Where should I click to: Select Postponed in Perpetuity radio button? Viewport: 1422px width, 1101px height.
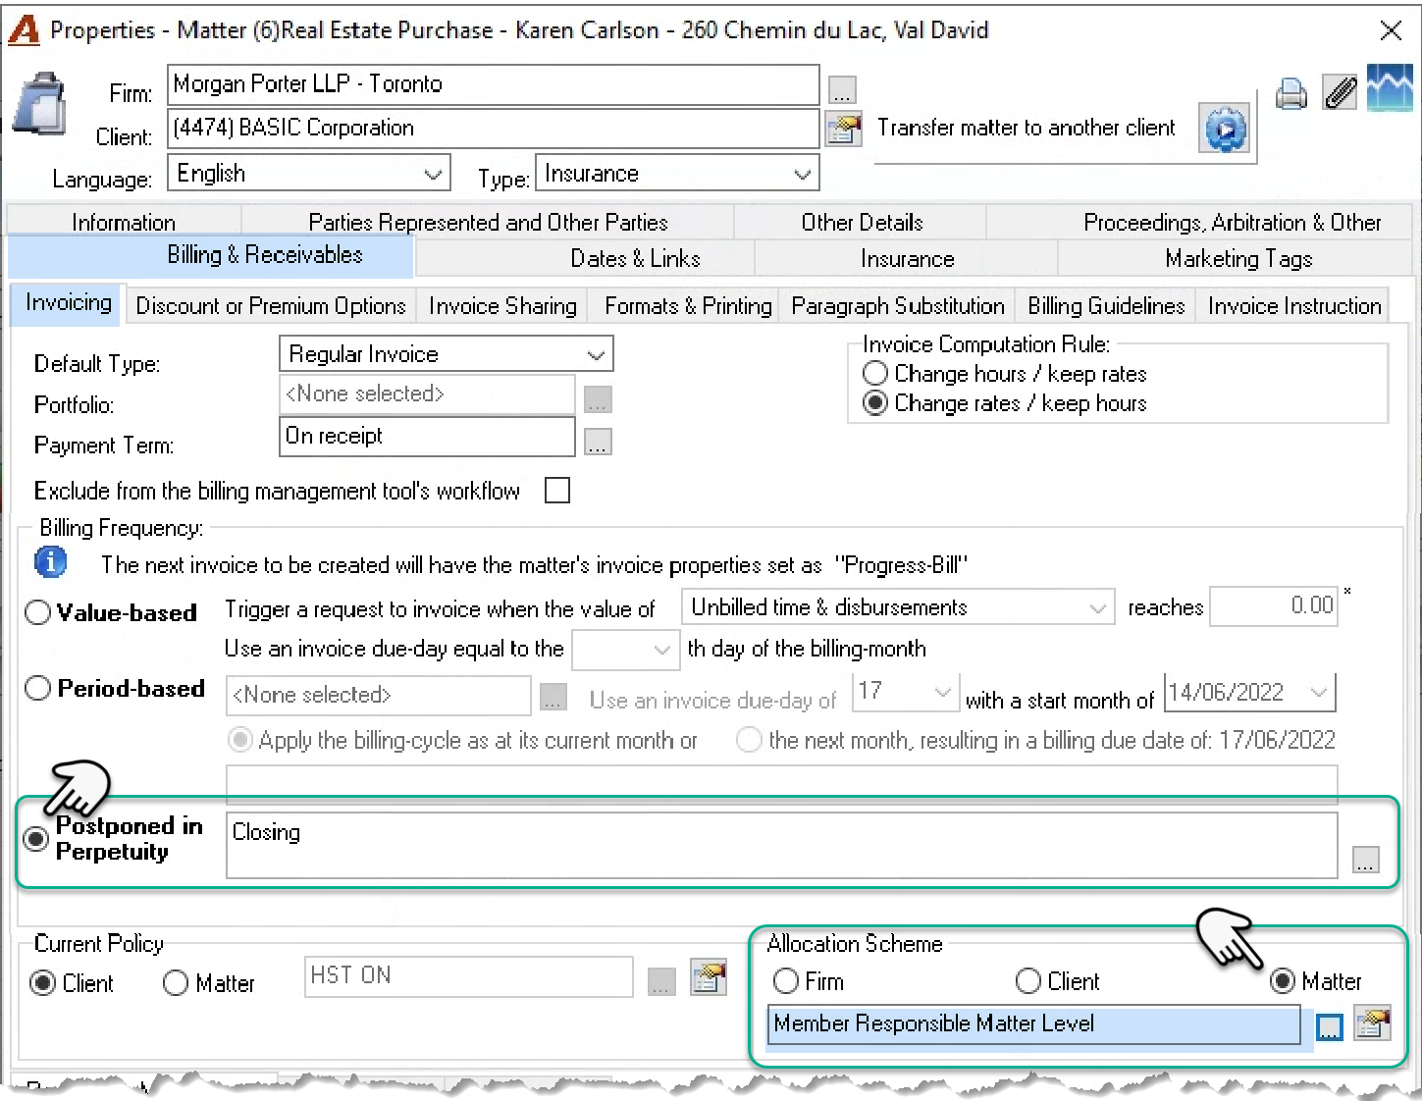(x=36, y=839)
